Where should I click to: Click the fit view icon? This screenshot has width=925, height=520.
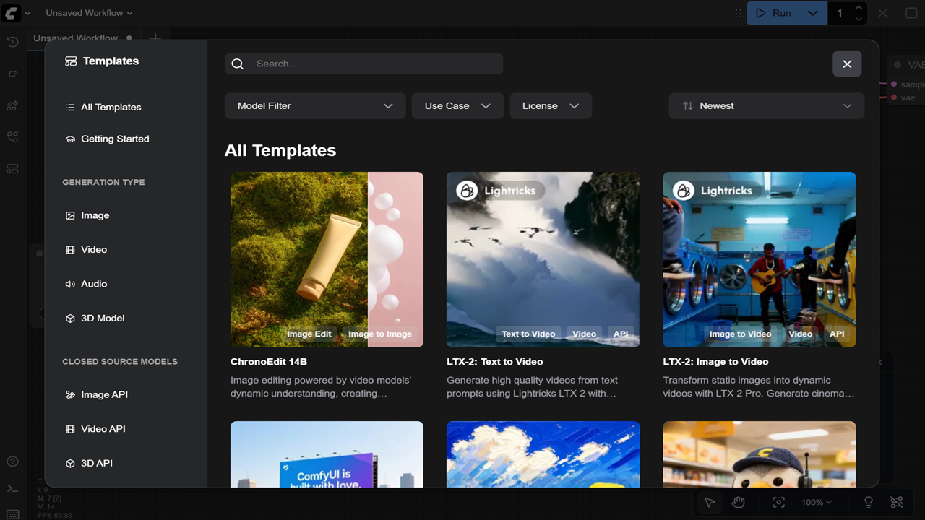(778, 502)
